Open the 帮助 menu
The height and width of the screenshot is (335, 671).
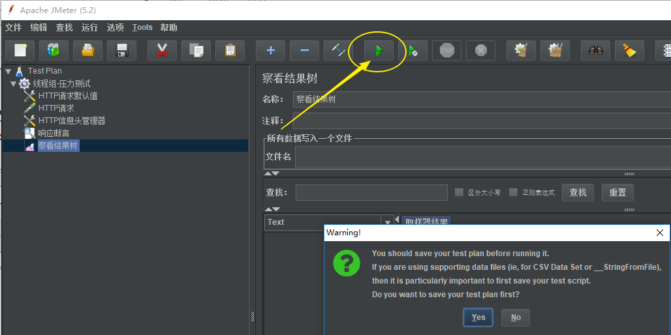click(x=168, y=28)
